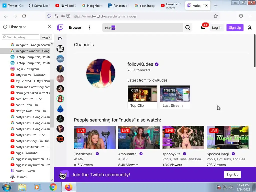Open 'nami hot - YouTube' history entry

tap(28, 99)
